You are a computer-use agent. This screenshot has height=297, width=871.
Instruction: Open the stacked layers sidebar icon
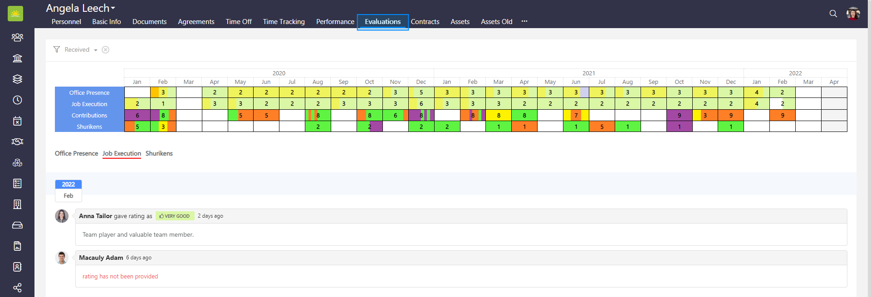pyautogui.click(x=17, y=79)
